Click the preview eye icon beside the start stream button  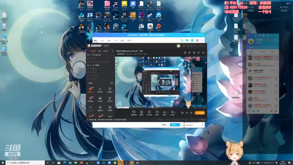[x=187, y=113]
